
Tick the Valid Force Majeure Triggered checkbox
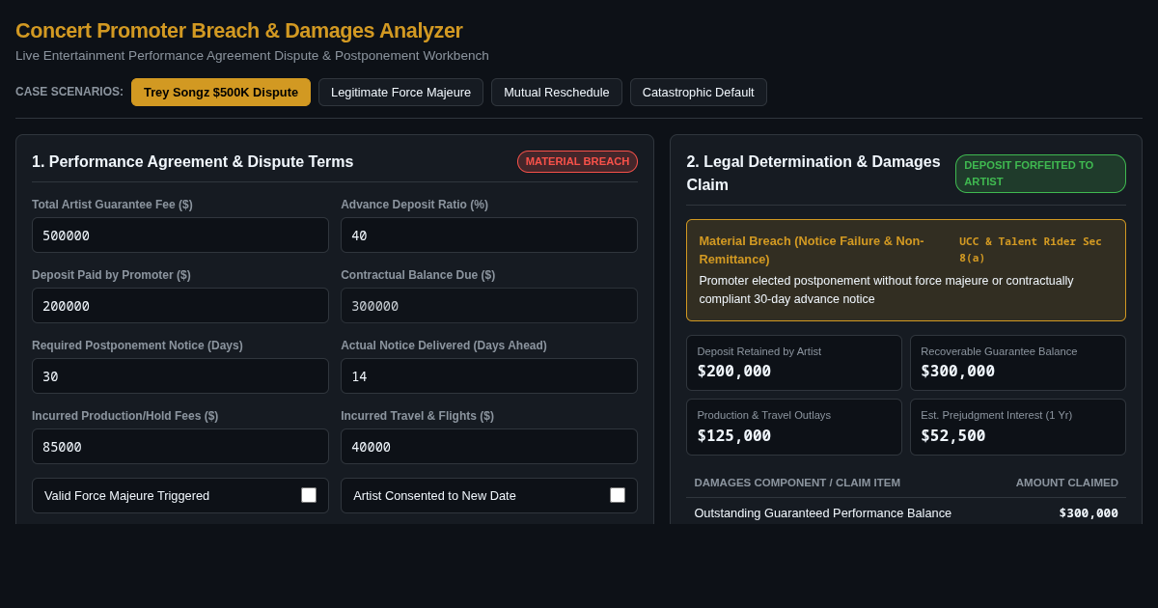[309, 495]
